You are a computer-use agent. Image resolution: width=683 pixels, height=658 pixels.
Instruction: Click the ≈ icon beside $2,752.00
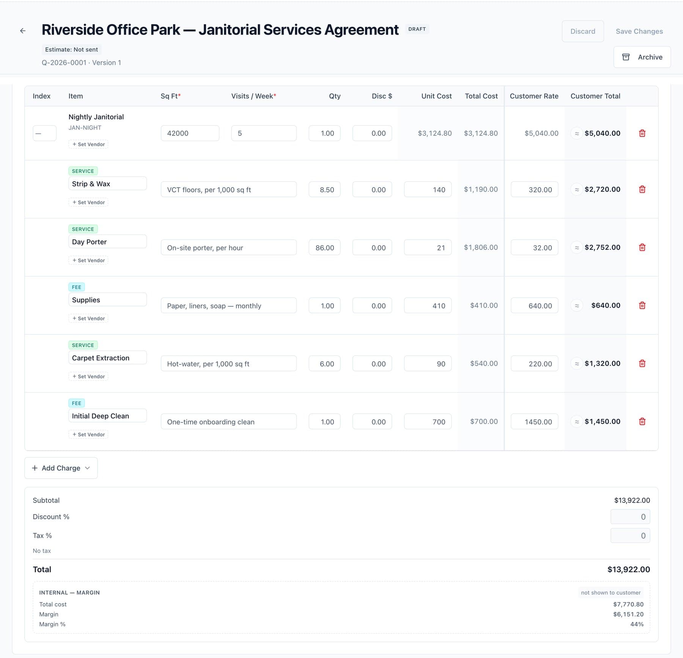point(577,247)
